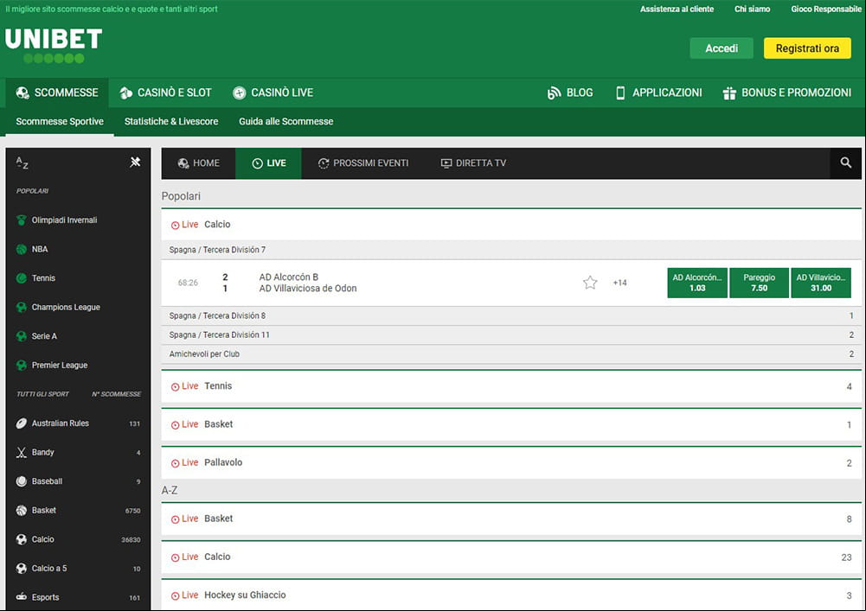Expand Spagna / Tercera División 8 row
Image resolution: width=866 pixels, height=611 pixels.
(511, 315)
